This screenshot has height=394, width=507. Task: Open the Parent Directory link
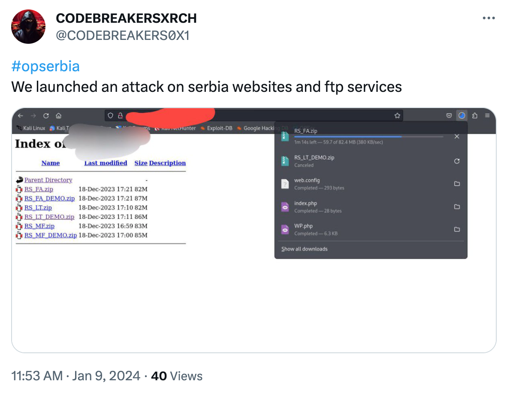point(48,180)
